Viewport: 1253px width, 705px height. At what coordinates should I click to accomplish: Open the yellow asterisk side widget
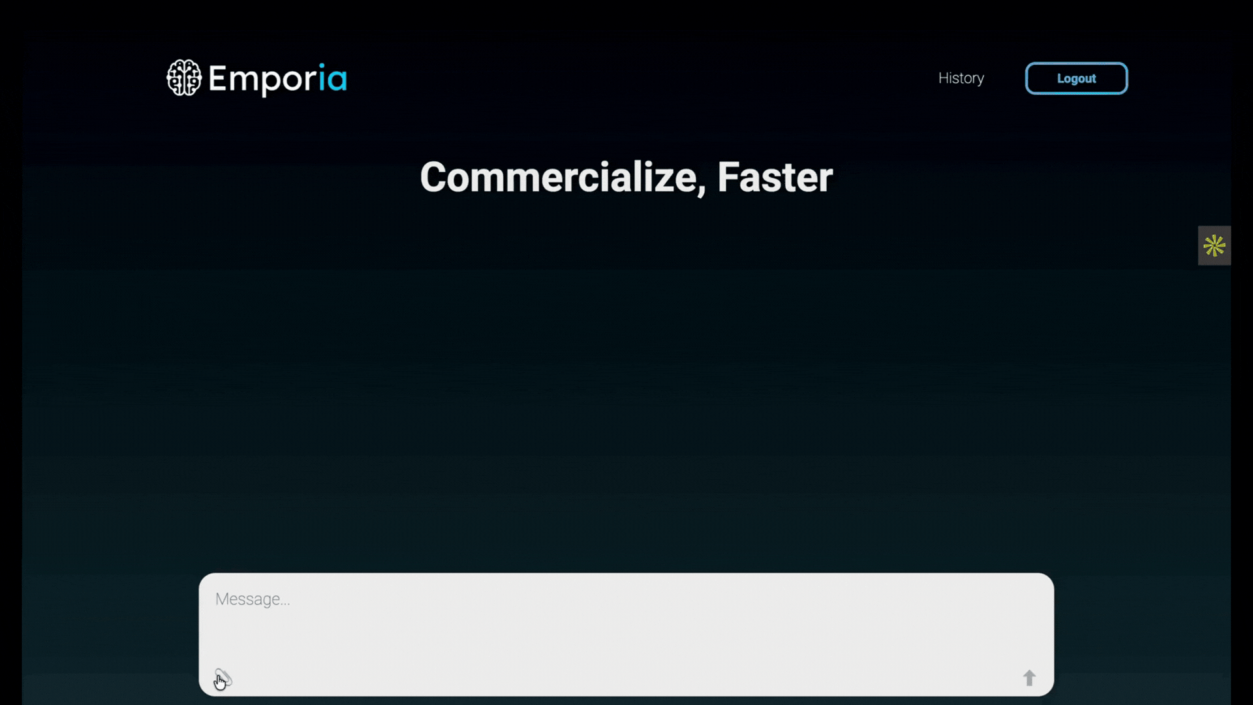1214,245
